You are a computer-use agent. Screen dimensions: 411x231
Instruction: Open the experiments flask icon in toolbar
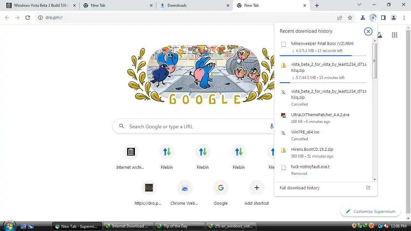click(x=363, y=18)
